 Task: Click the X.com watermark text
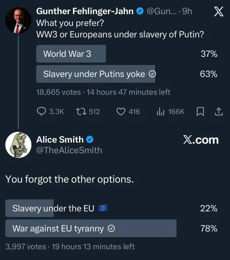pos(201,140)
